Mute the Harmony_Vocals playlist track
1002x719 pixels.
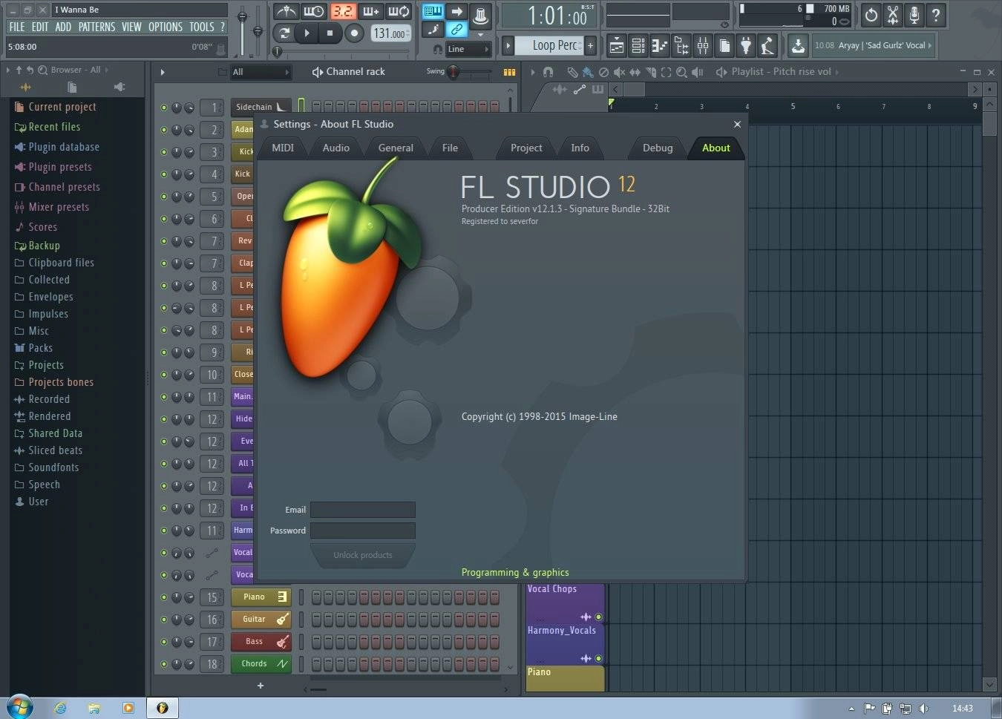point(598,658)
